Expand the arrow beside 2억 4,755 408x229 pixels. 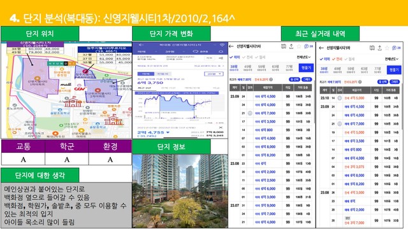click(x=168, y=132)
